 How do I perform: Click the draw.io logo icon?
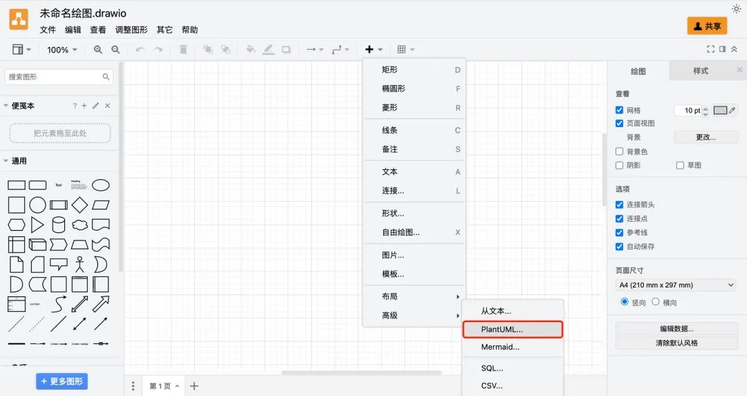click(19, 20)
